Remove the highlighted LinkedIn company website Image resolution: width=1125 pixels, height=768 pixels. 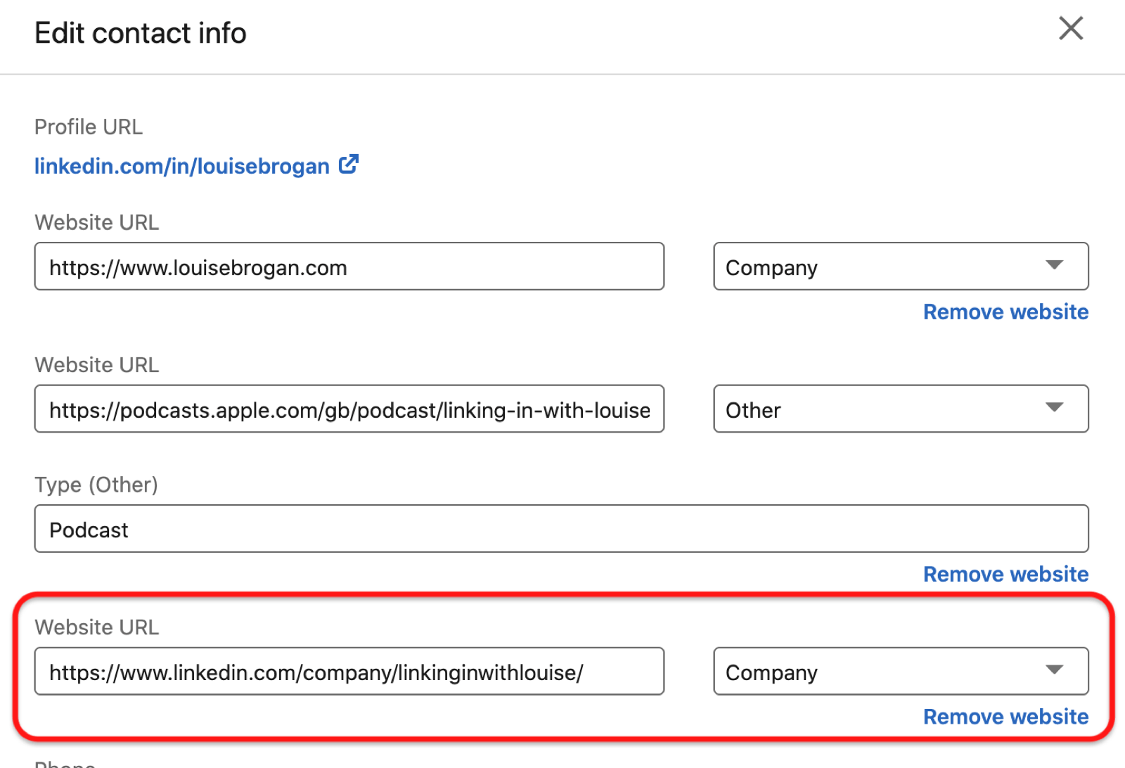pyautogui.click(x=1005, y=717)
